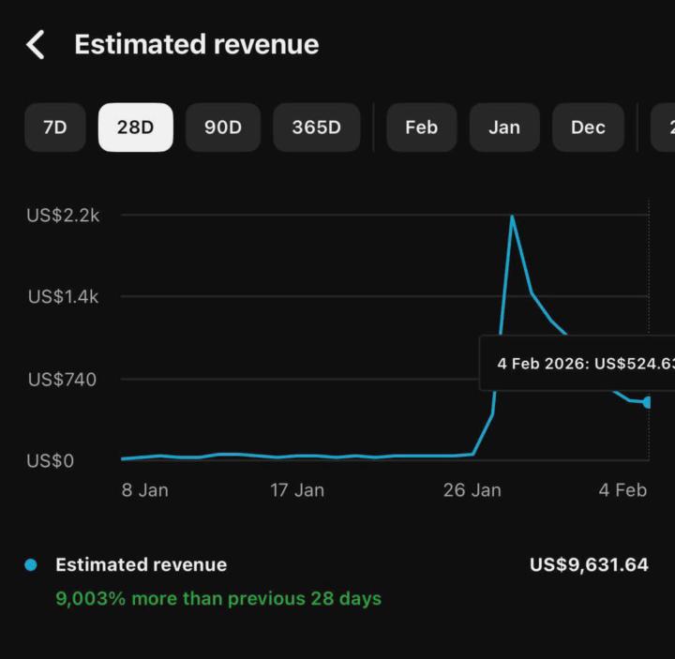Choose the Feb month filter

(x=421, y=127)
